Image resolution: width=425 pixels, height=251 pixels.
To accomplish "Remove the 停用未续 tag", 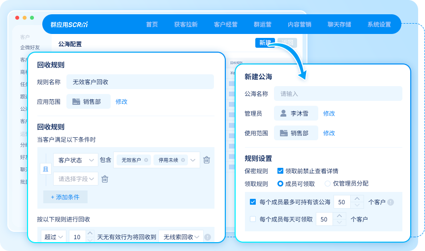I will (x=183, y=160).
